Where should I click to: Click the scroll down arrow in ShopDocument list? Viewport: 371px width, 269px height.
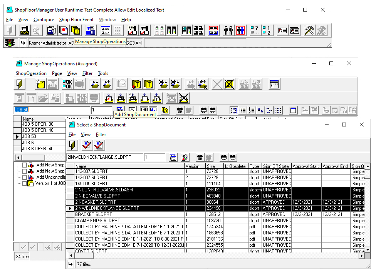368,249
